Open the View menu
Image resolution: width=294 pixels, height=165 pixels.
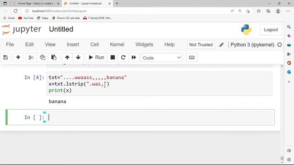(50, 44)
